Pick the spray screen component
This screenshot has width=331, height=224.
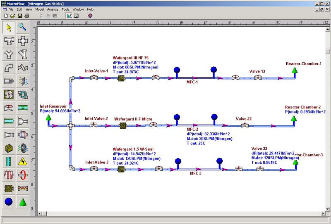(x=23, y=81)
